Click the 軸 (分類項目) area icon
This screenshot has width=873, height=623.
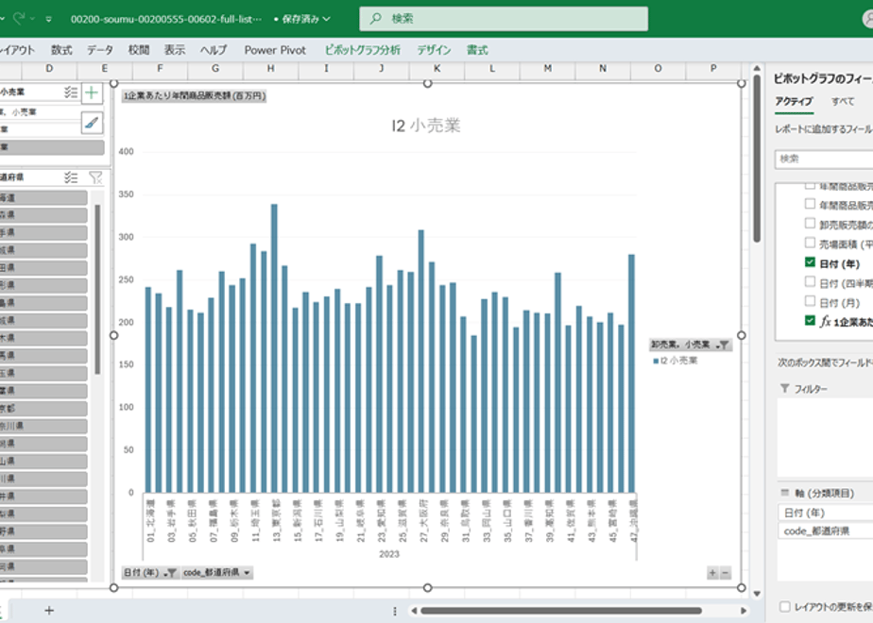click(785, 493)
